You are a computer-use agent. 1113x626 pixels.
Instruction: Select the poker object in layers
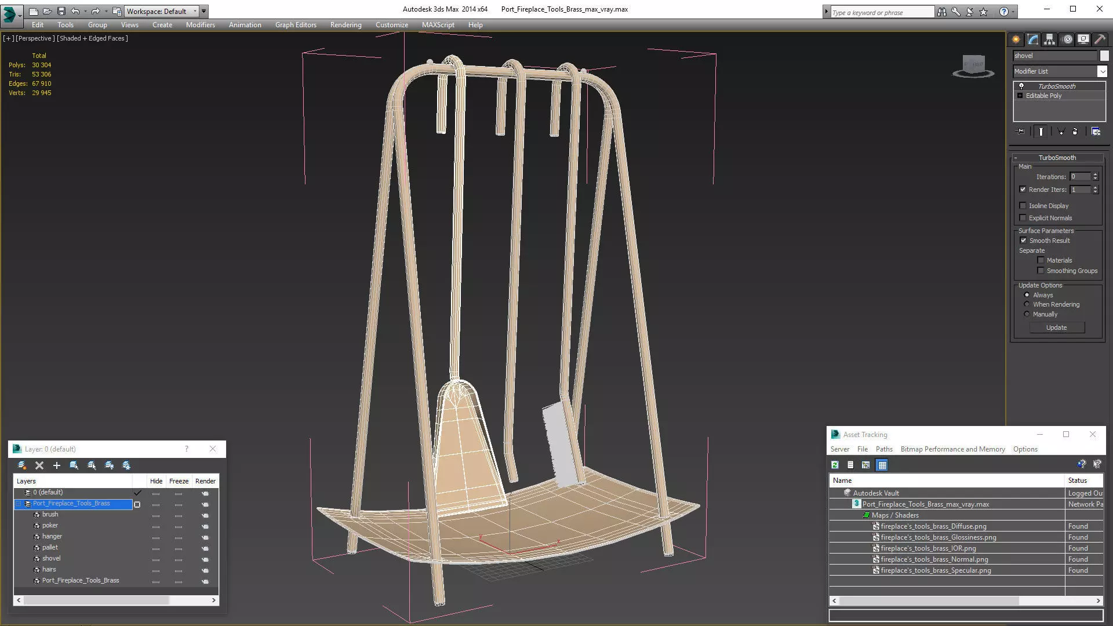50,526
